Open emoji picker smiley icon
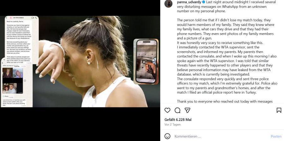Image resolution: width=284 pixels, height=141 pixels. coord(168,136)
